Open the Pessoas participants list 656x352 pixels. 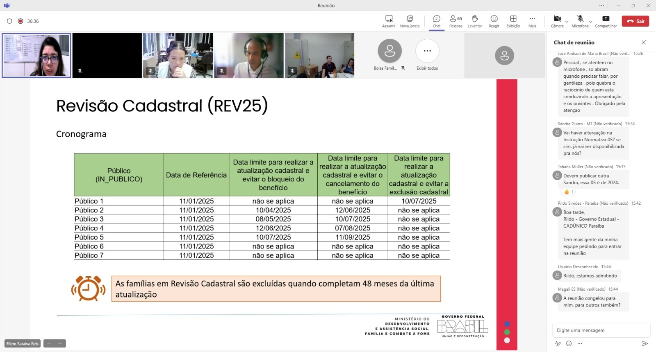(x=456, y=19)
